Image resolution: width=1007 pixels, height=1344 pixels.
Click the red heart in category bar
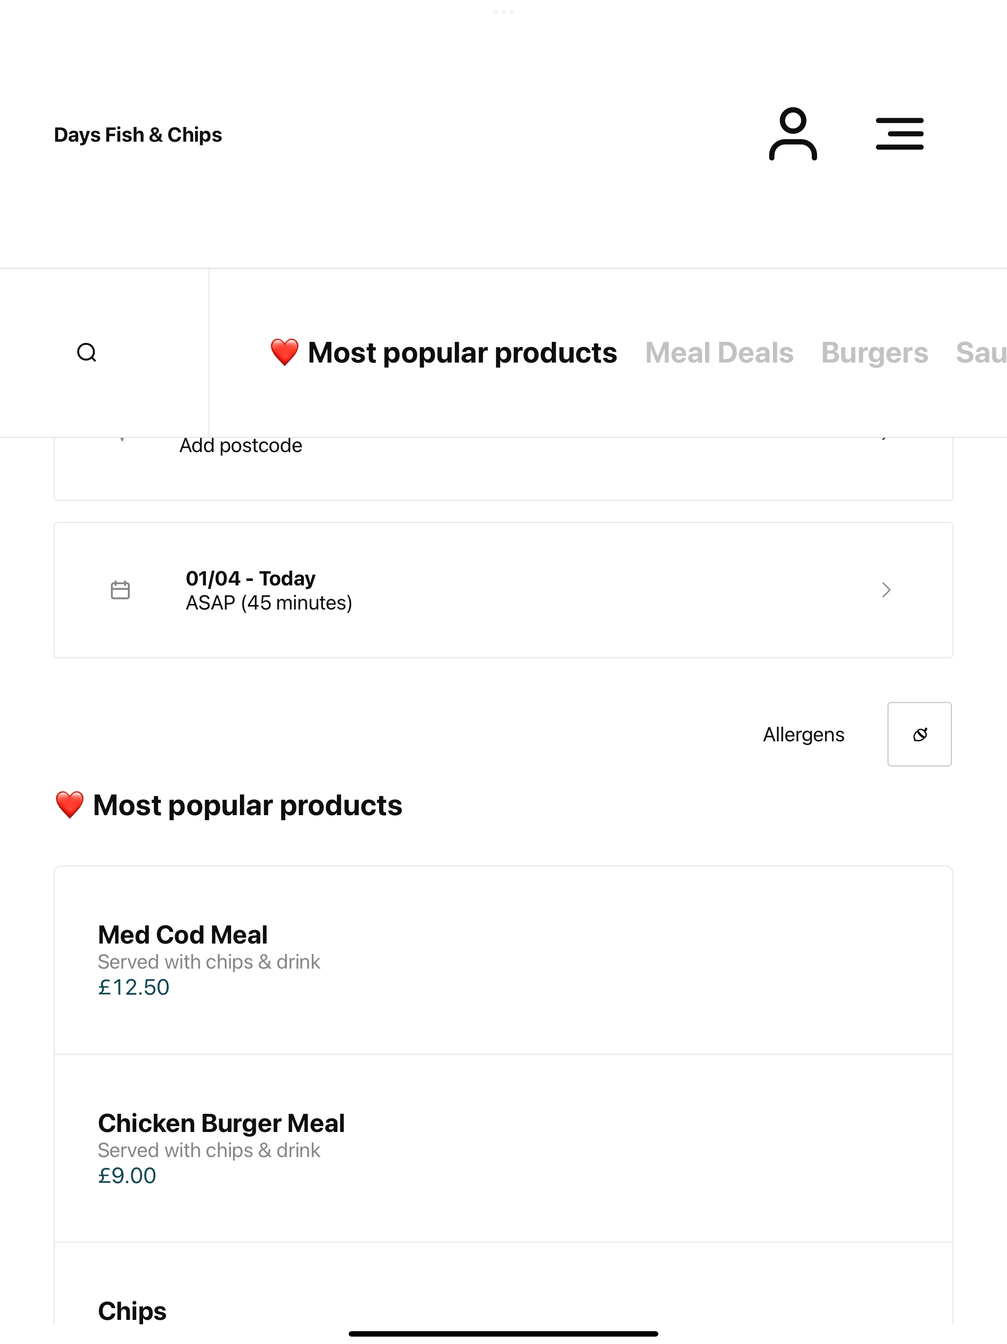point(284,352)
